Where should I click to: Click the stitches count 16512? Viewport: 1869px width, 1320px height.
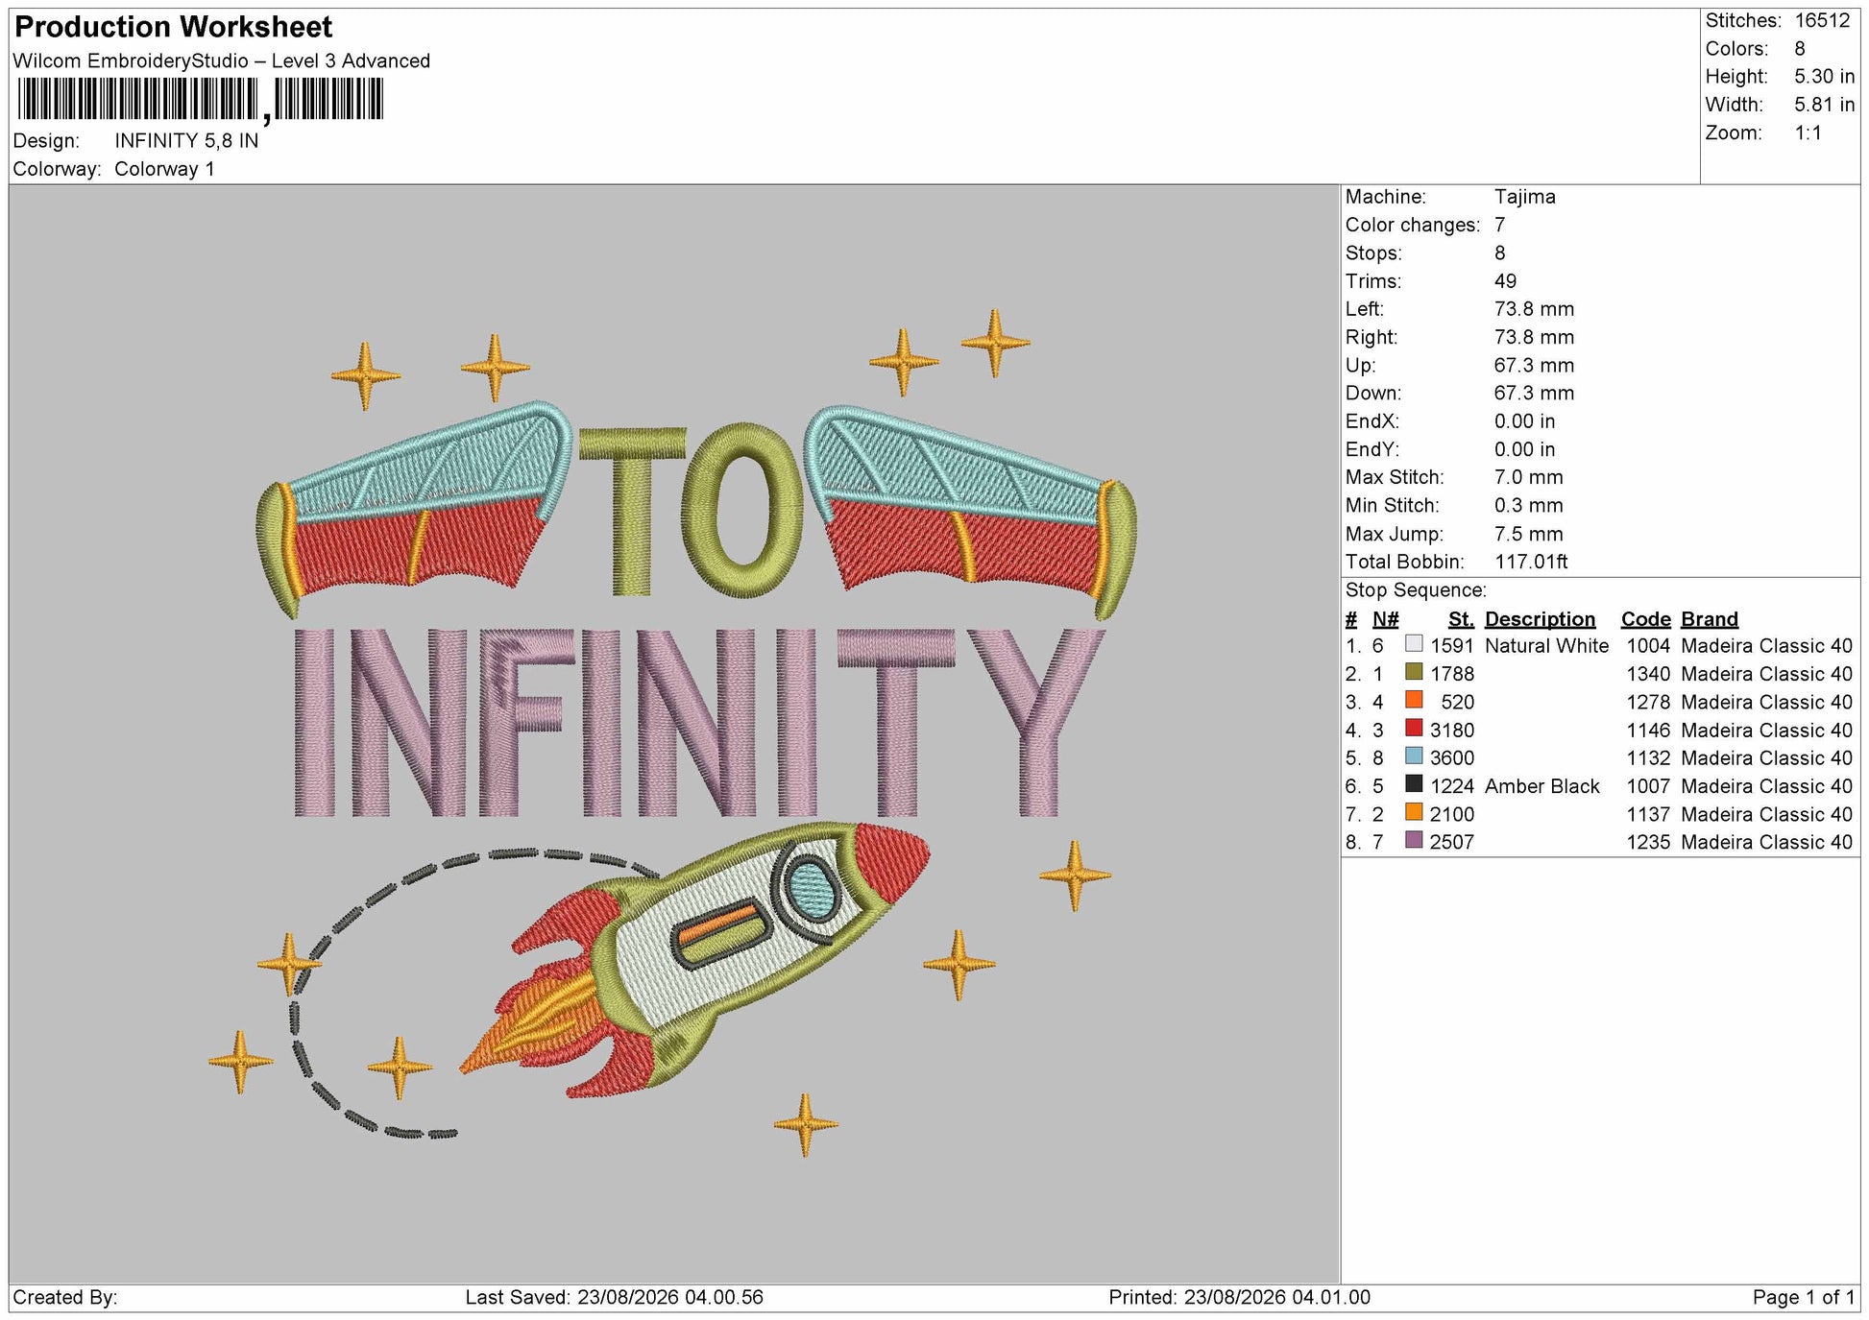pyautogui.click(x=1822, y=21)
